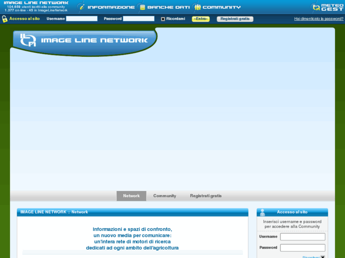The image size is (345, 258).
Task: Open the Informazione menu
Action: coord(111,7)
